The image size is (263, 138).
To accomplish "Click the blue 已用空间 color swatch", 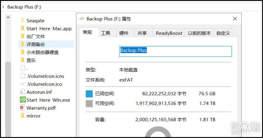I will tap(89, 94).
